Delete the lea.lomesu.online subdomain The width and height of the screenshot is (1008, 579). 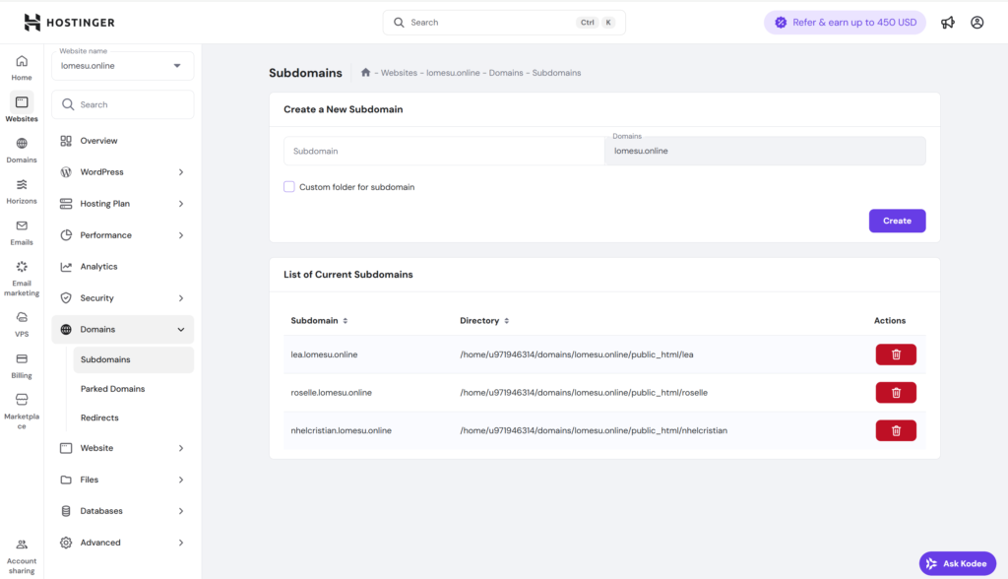[896, 354]
